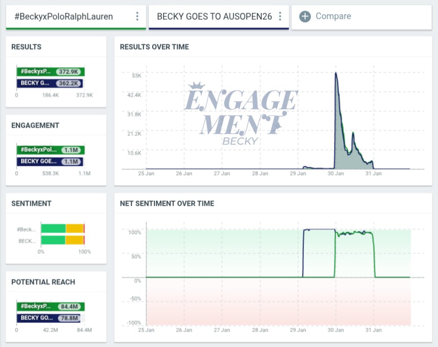Click the #BeckyxP... 84.4M potential reach bar

[x=50, y=307]
